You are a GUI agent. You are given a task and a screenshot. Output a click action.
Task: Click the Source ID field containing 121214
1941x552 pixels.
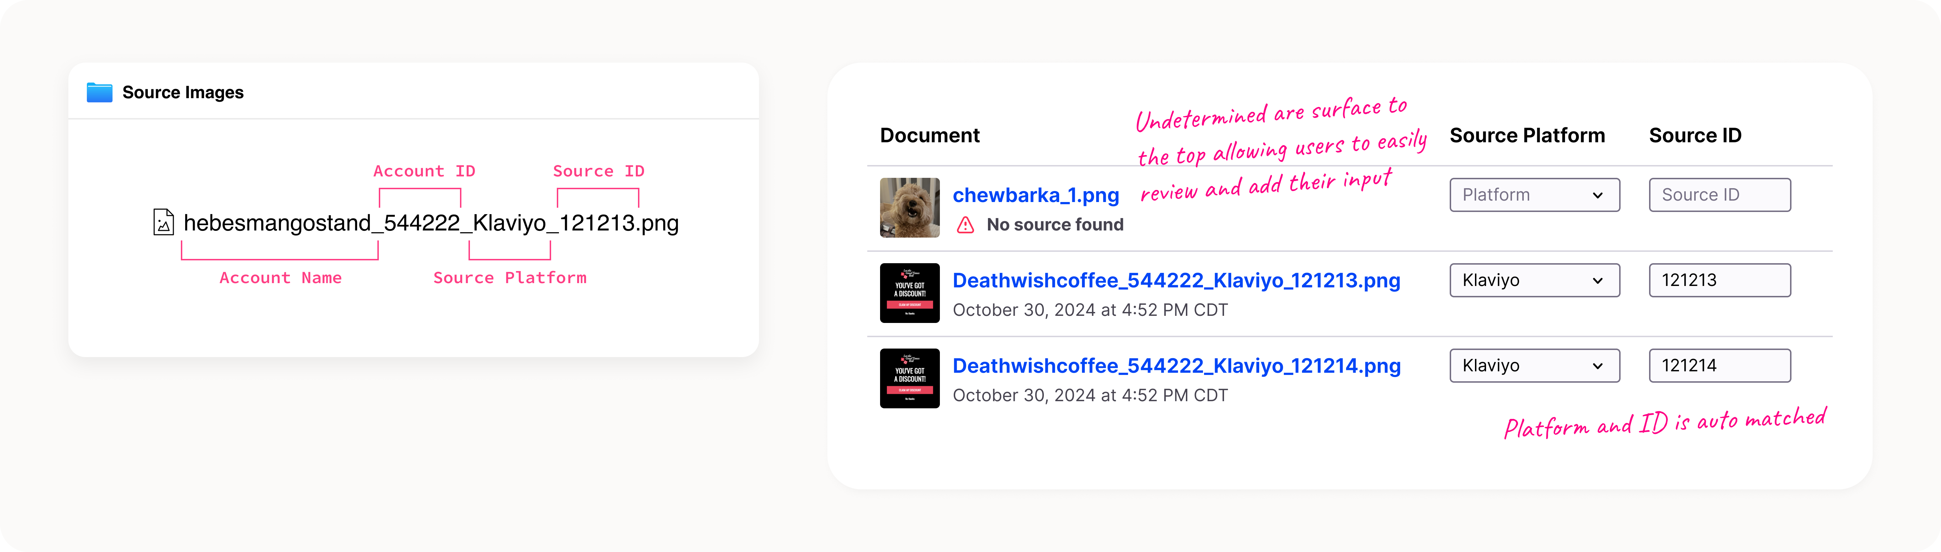pos(1719,365)
